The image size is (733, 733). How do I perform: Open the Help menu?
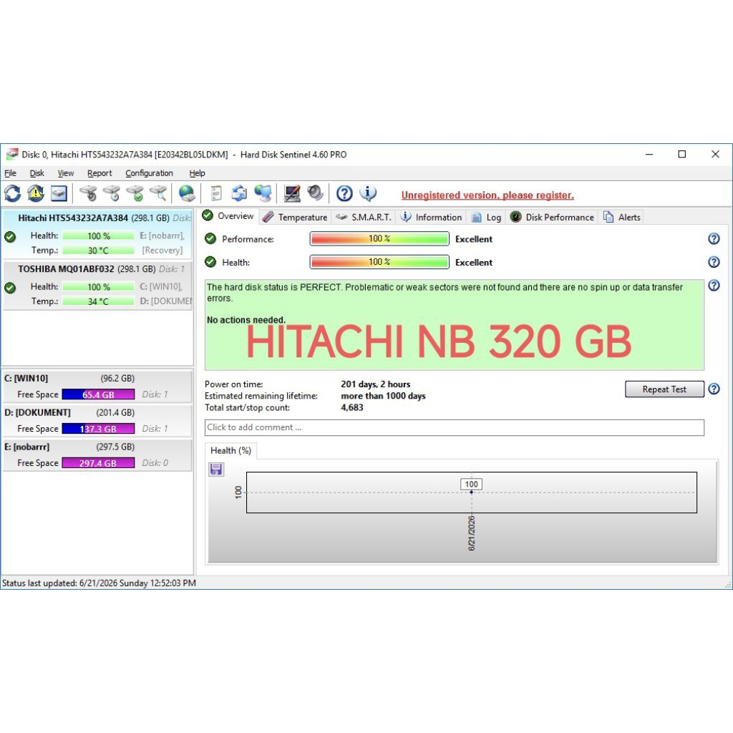coord(197,173)
